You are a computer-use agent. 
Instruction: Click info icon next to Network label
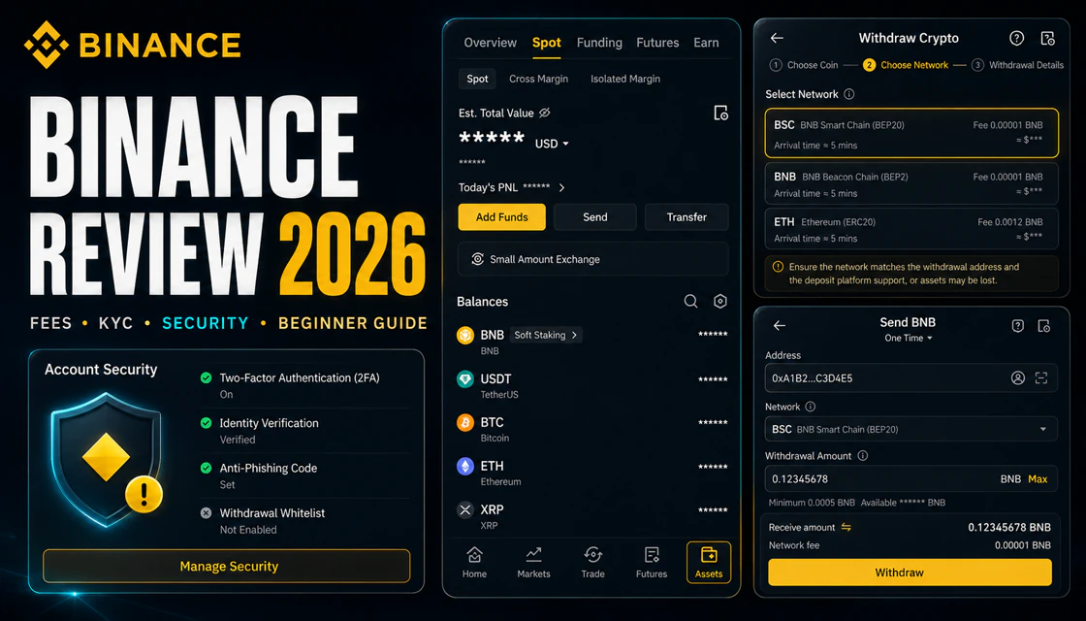(810, 407)
